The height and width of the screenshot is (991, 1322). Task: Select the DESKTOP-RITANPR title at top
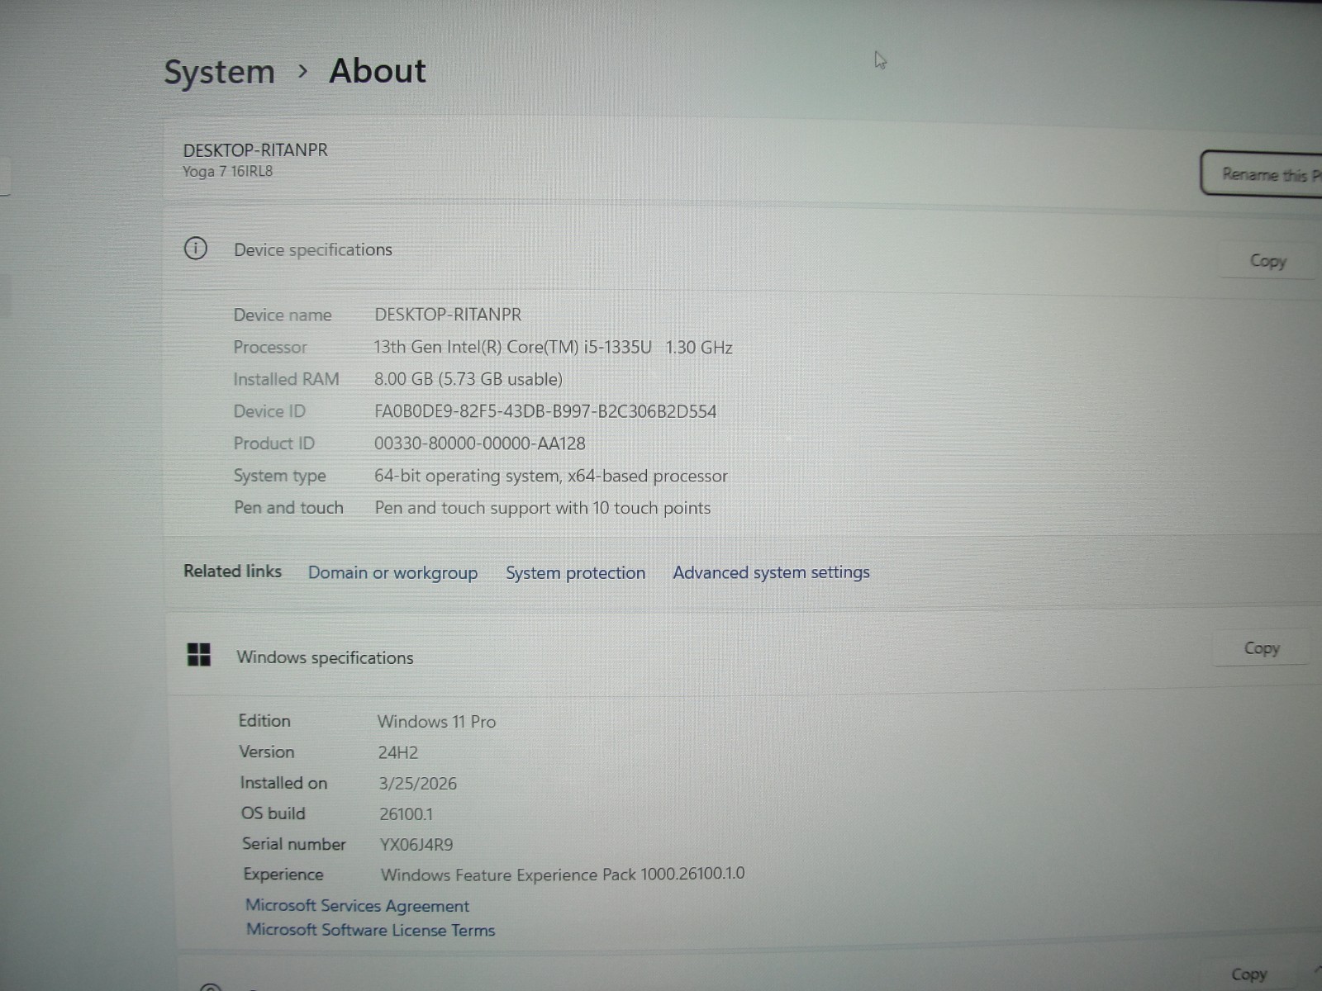coord(255,150)
